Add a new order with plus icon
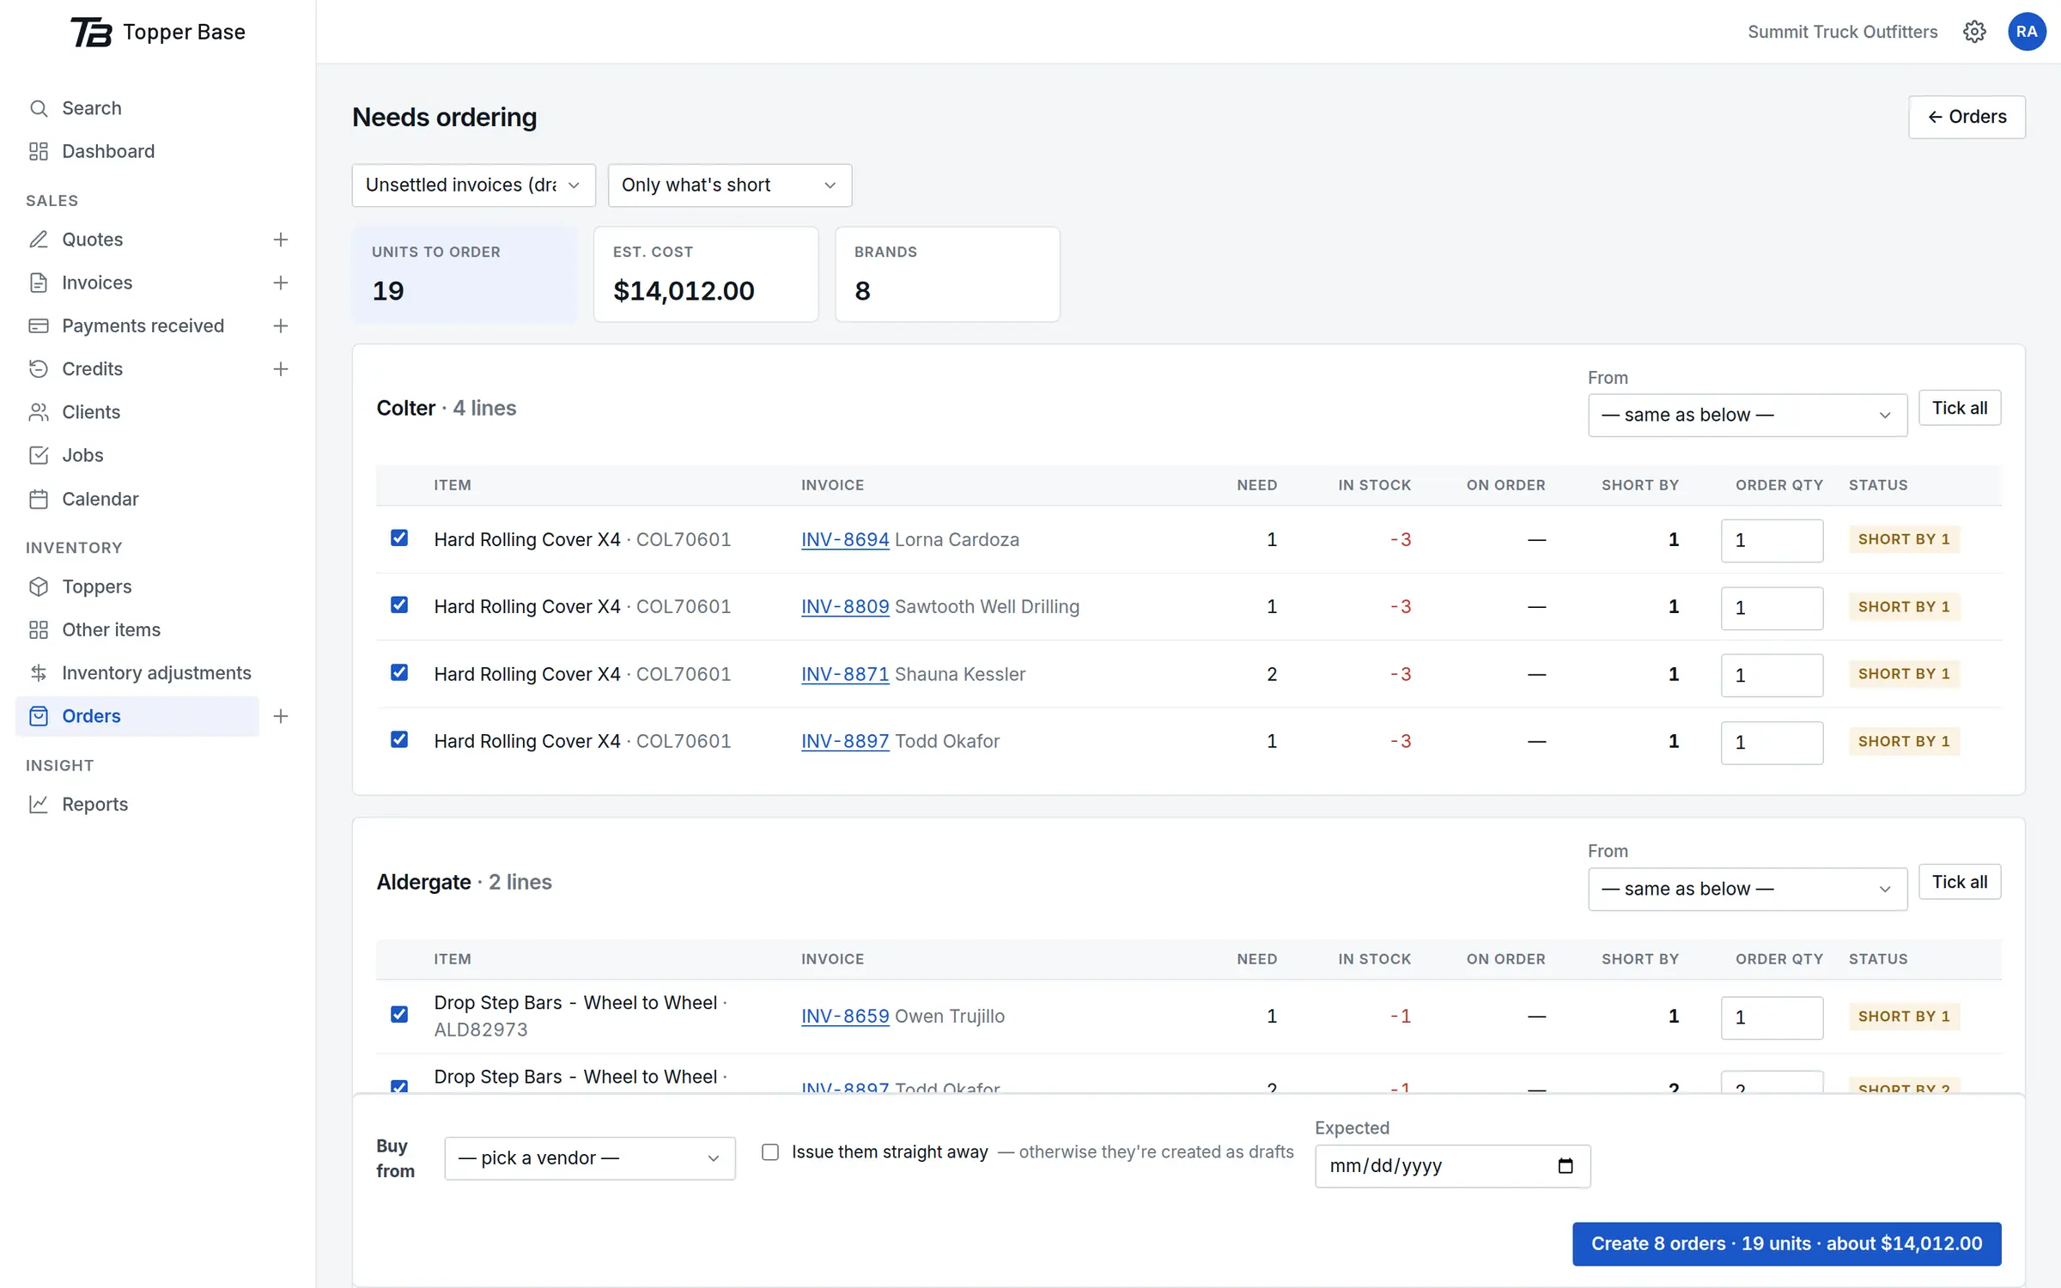Viewport: 2061px width, 1288px height. point(280,716)
